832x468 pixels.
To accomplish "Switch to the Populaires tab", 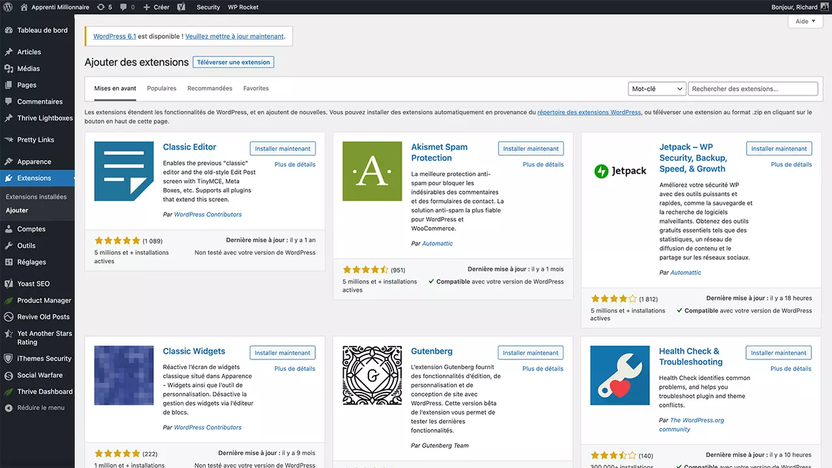I will pos(162,88).
